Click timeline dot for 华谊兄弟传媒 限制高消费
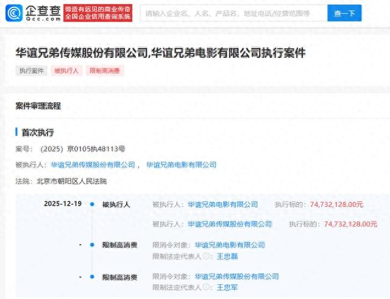This screenshot has width=390, height=299. pyautogui.click(x=92, y=276)
